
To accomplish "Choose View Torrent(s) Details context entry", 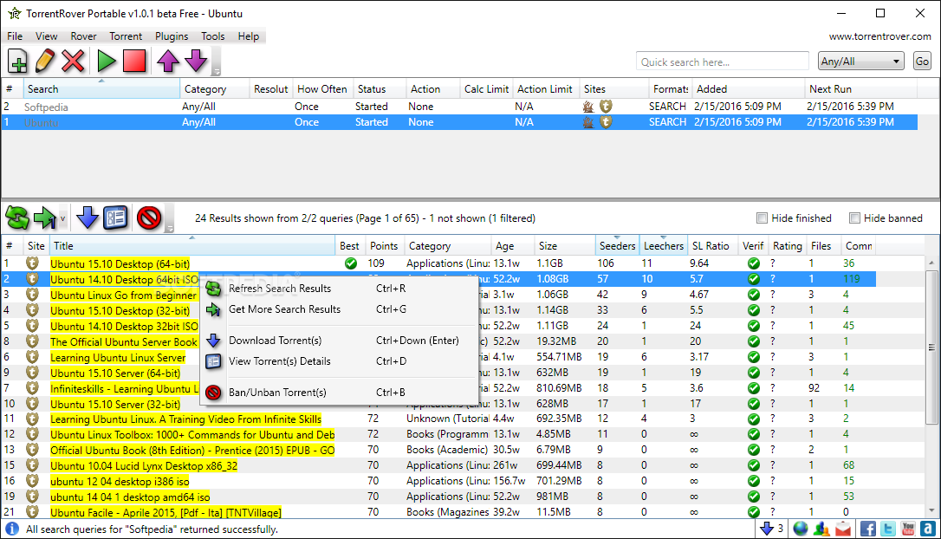I will 341,361.
